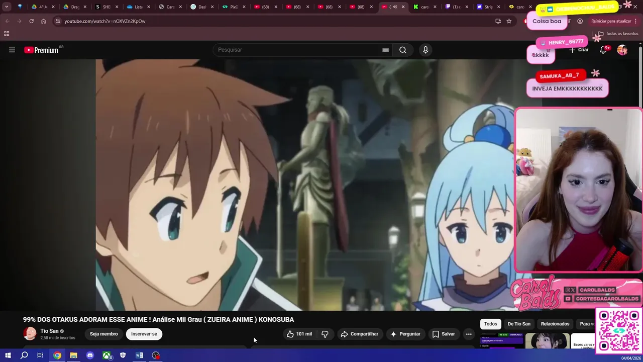Open Task View on taskbar

(x=40, y=355)
